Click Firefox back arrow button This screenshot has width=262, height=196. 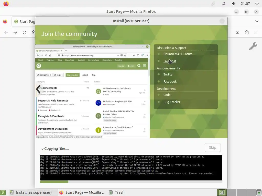[6, 32]
